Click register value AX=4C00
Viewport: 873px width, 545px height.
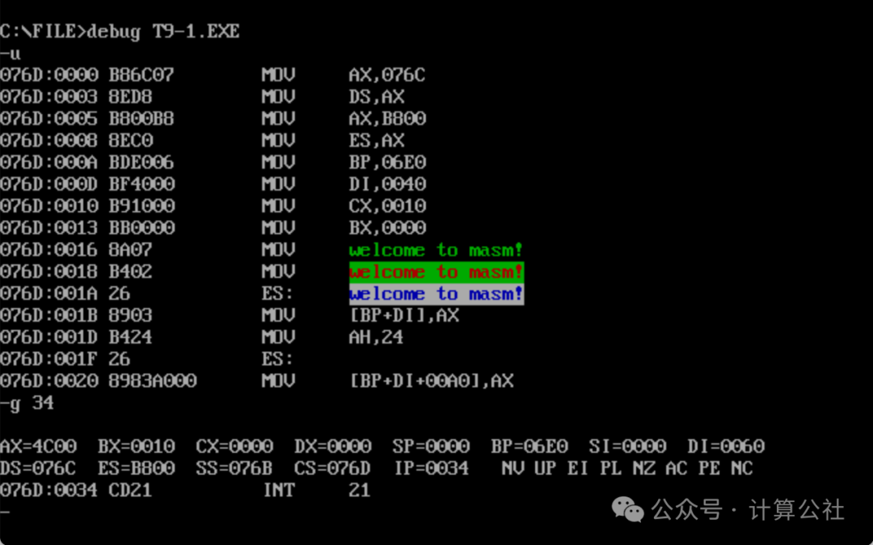[x=38, y=446]
